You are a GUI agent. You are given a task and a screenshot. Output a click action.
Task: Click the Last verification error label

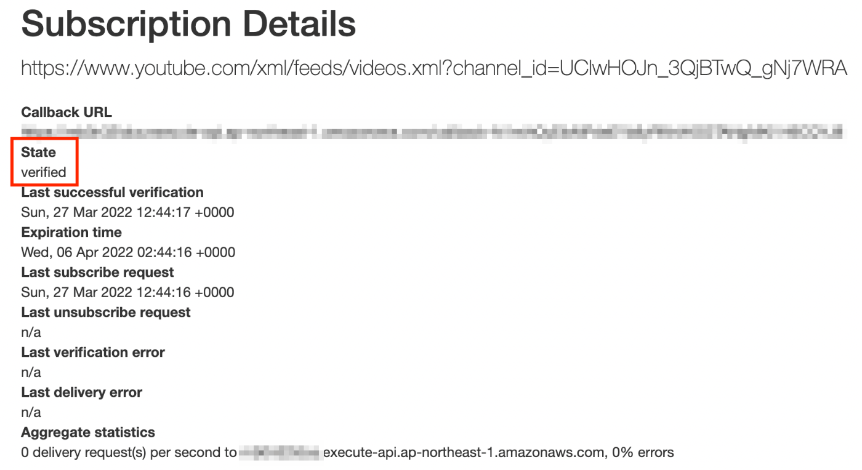pos(93,352)
